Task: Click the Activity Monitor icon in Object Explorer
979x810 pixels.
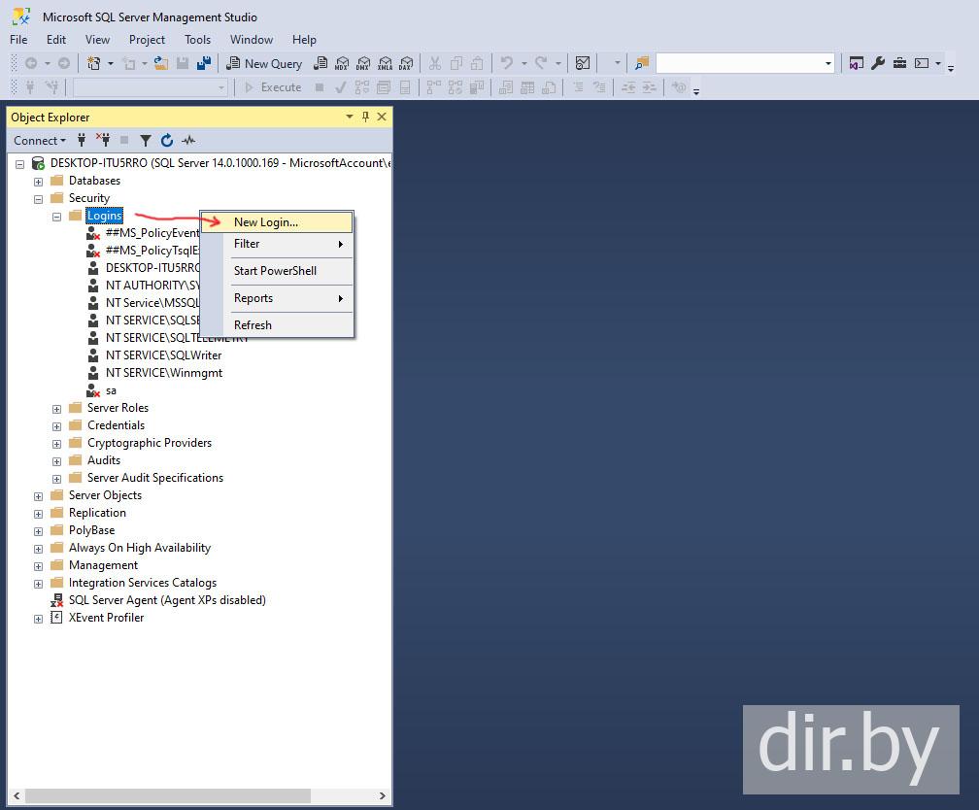Action: (188, 141)
